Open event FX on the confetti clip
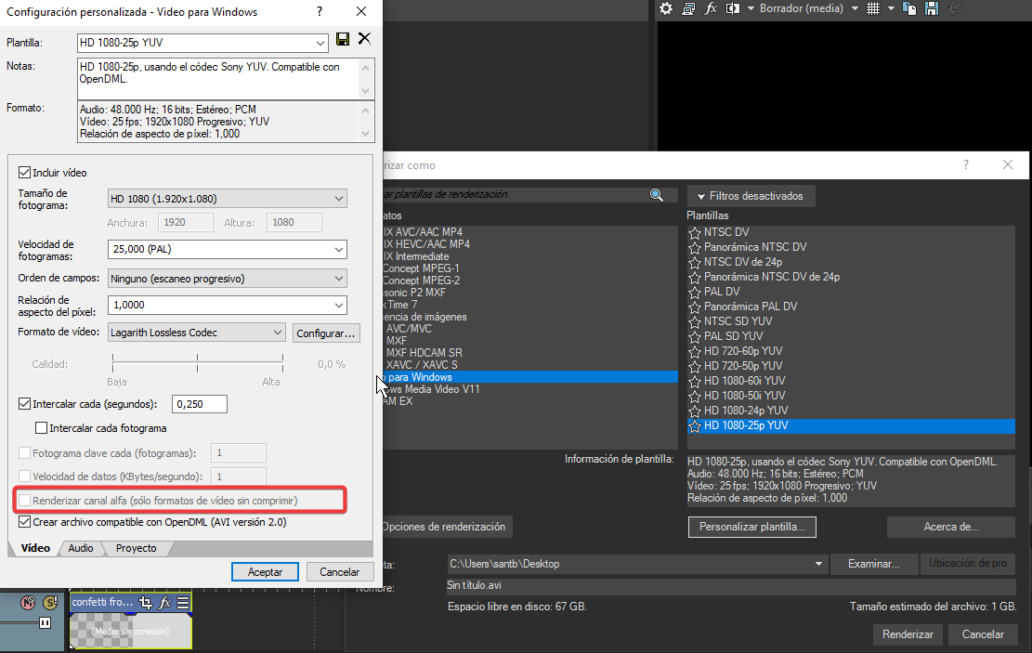This screenshot has width=1032, height=653. pos(164,602)
